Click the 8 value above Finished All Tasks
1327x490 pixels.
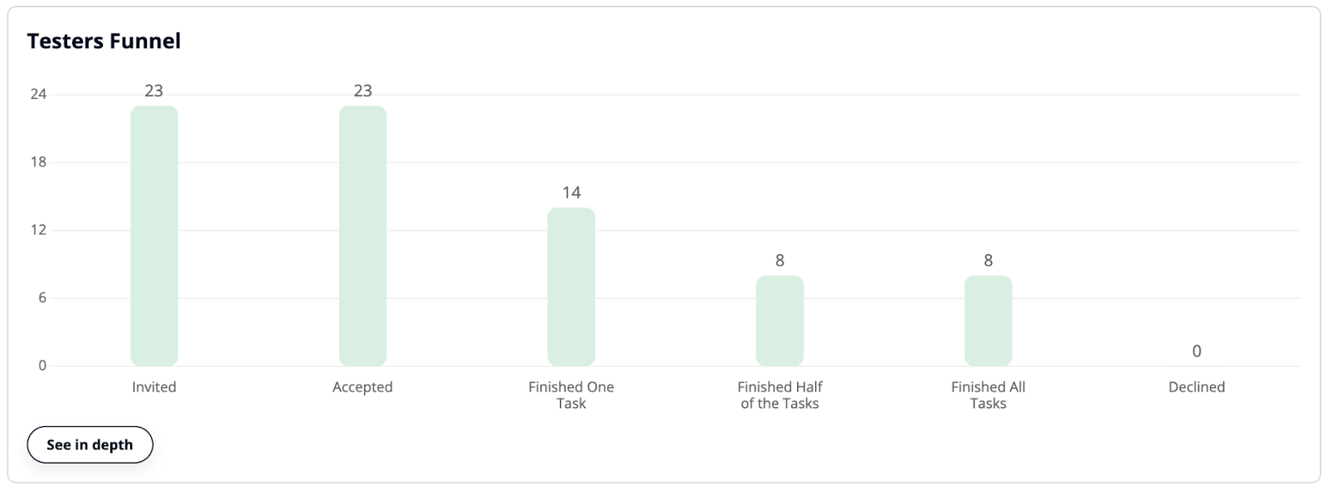pyautogui.click(x=988, y=260)
